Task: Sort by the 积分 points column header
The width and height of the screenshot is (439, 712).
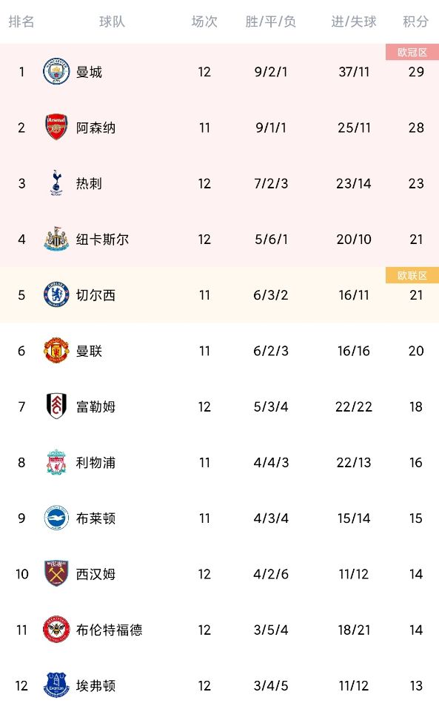Action: [x=415, y=22]
